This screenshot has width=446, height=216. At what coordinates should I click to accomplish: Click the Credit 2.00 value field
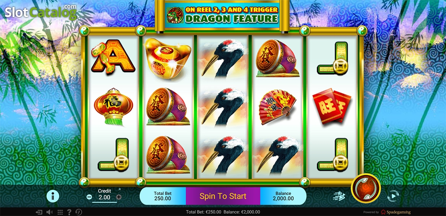[x=104, y=197]
